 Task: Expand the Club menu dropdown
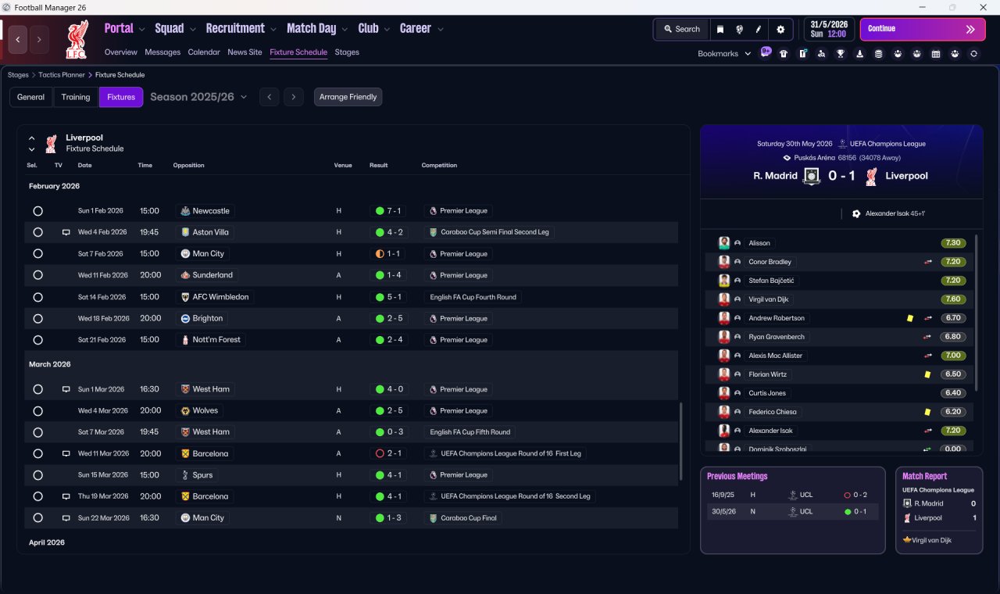[387, 29]
